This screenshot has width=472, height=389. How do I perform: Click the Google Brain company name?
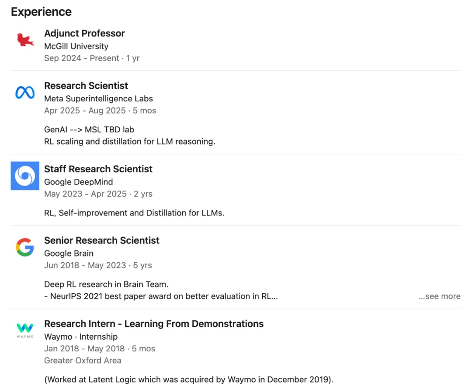[x=69, y=253]
